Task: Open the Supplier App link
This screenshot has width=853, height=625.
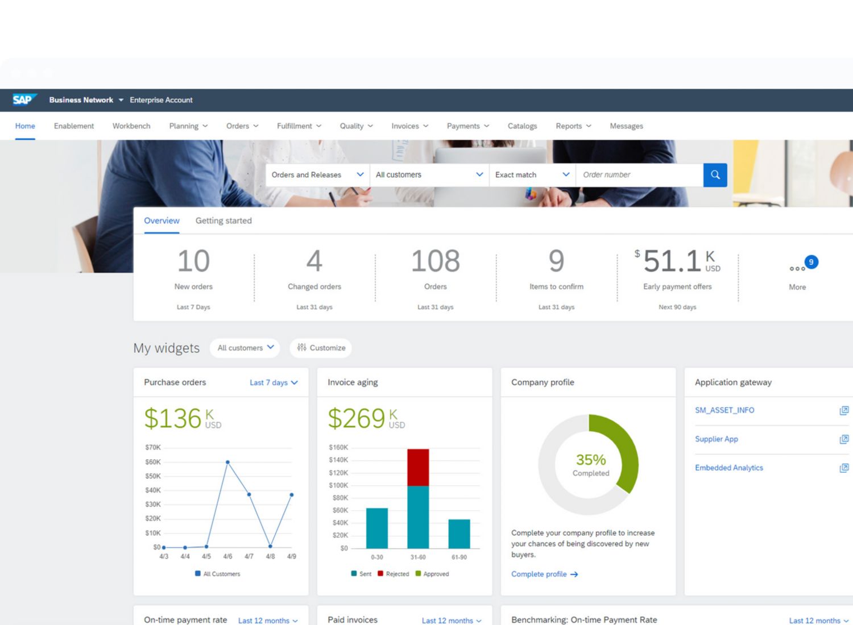Action: tap(716, 439)
